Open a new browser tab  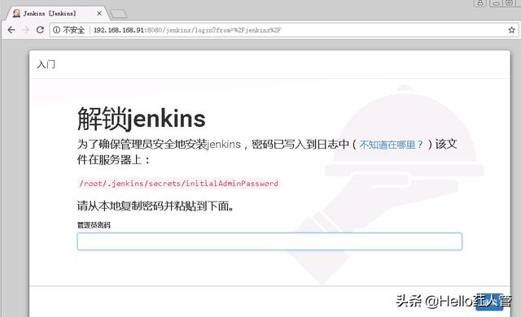click(x=118, y=14)
